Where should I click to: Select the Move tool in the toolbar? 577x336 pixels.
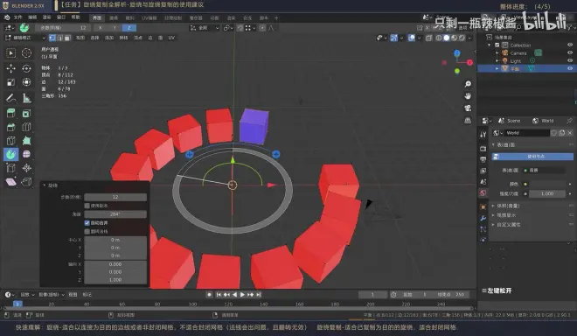(11, 68)
